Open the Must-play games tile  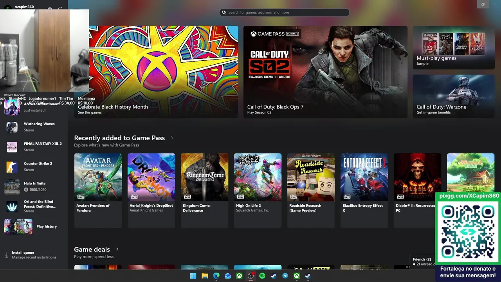454,48
